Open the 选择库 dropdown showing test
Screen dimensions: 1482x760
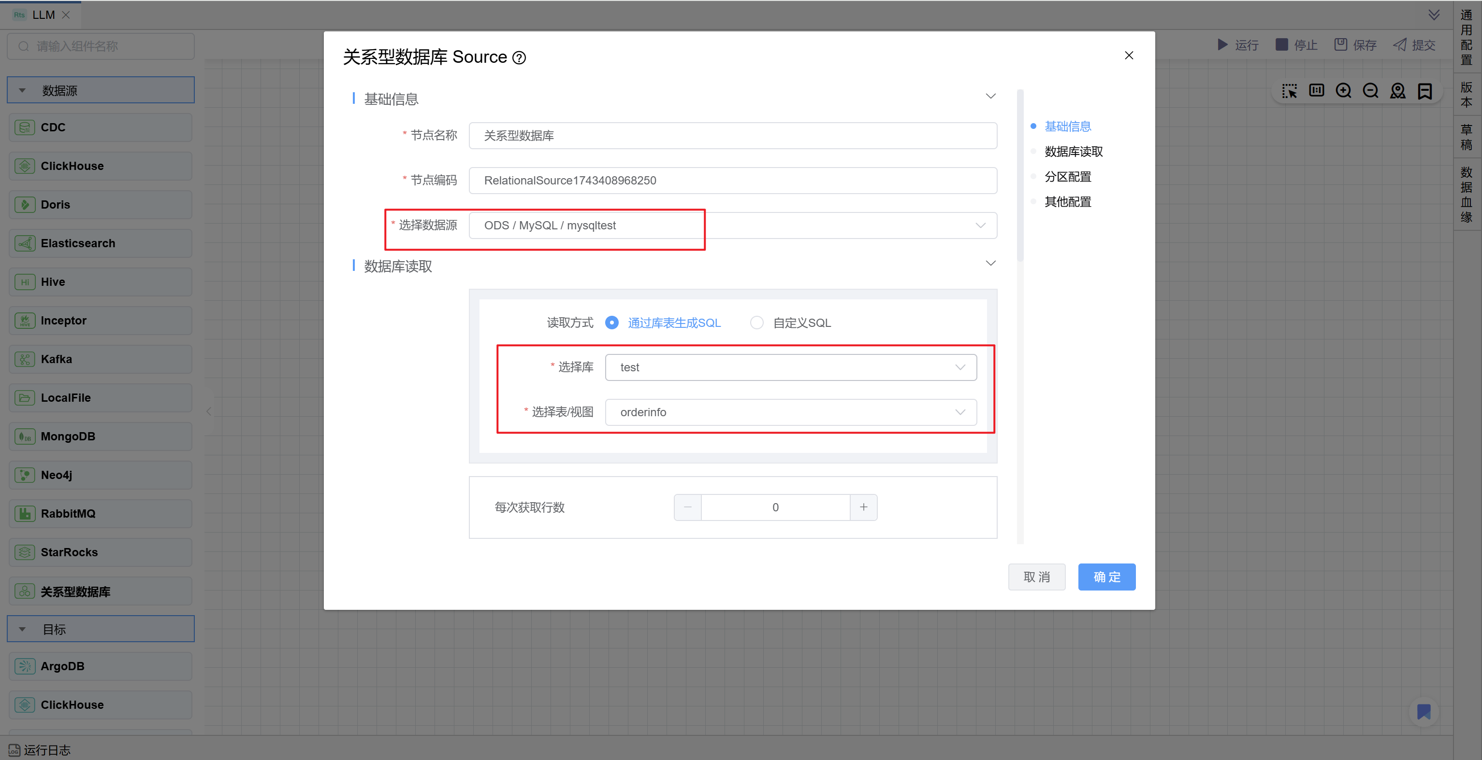(790, 367)
